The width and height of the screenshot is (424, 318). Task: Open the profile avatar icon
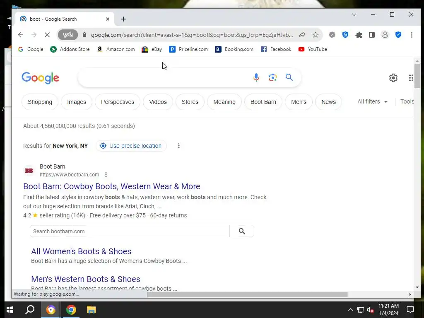tap(385, 35)
